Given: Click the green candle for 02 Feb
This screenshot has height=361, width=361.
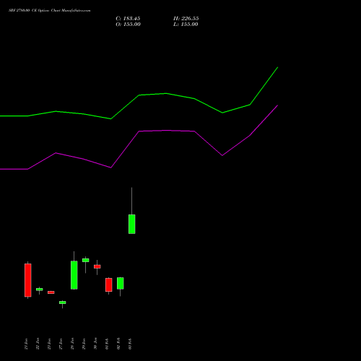Looking at the screenshot, I should (x=121, y=283).
